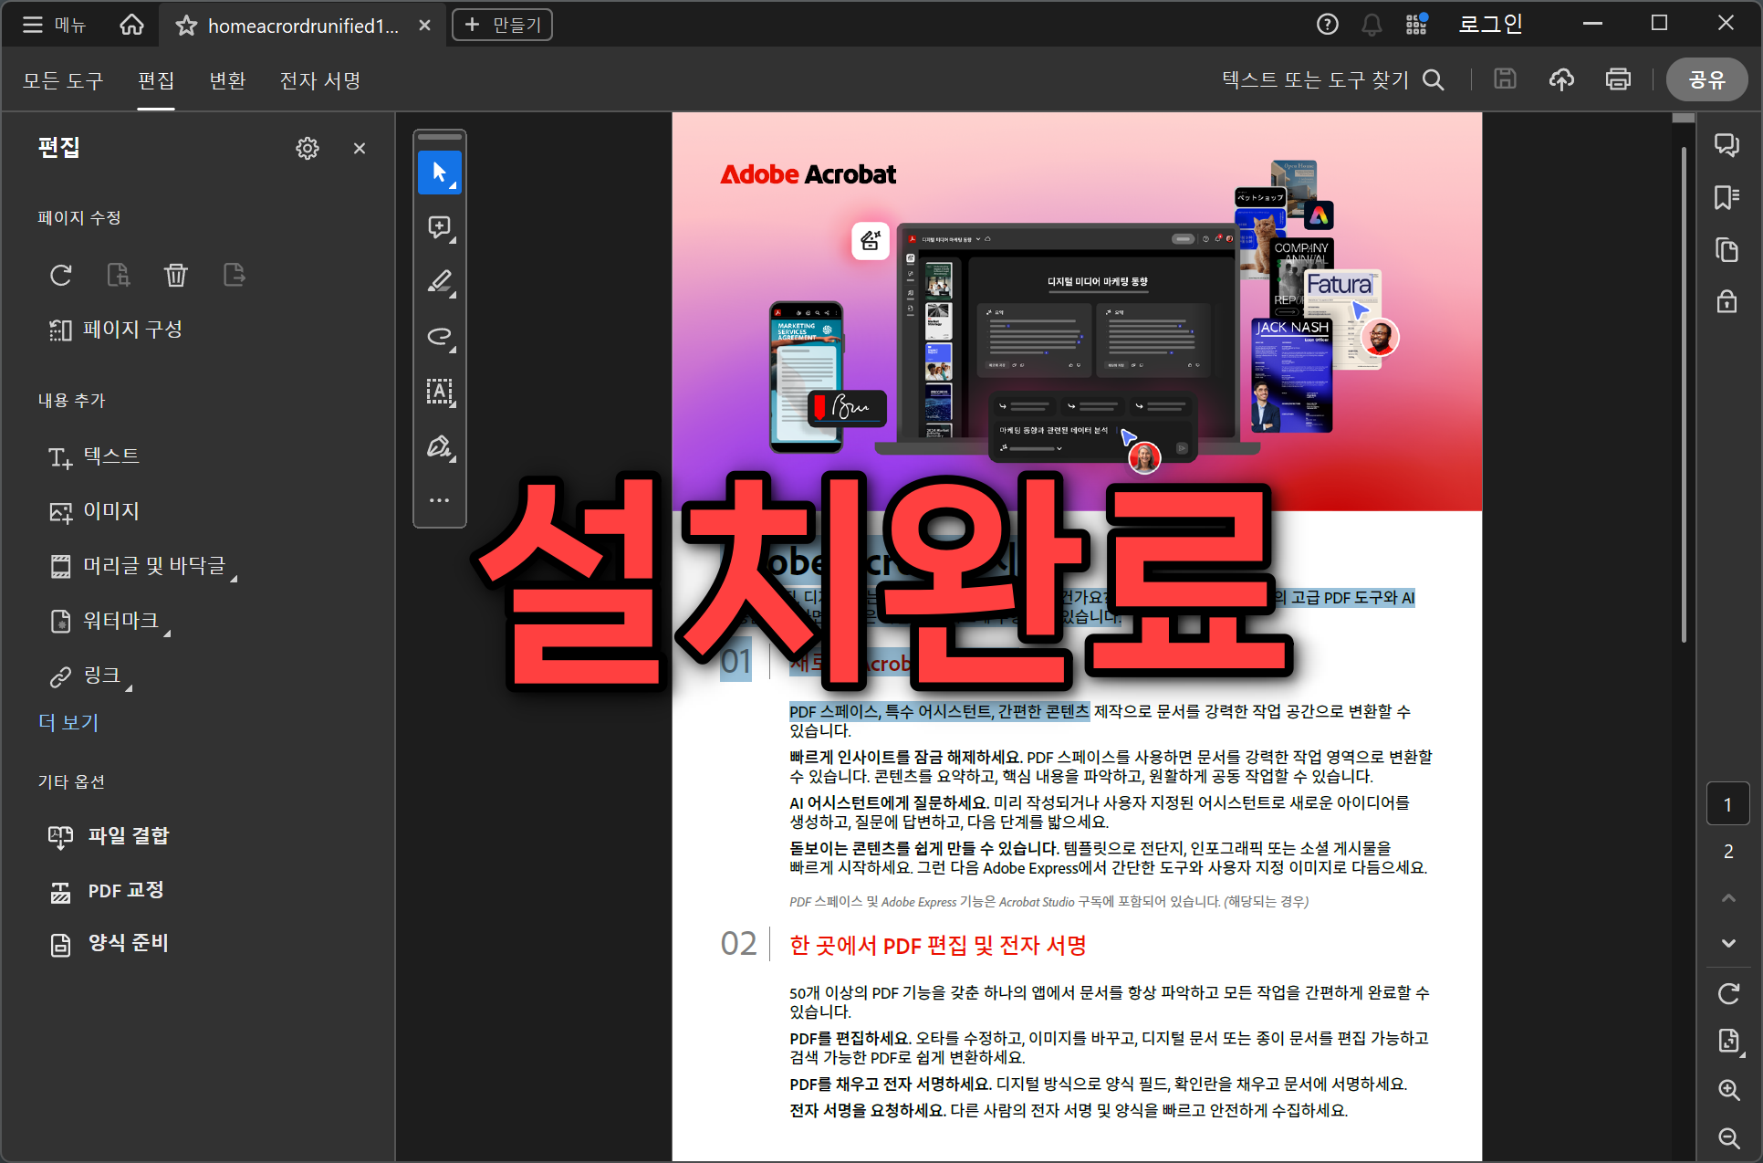This screenshot has width=1763, height=1163.
Task: Open the bookmarks panel icon
Action: [1726, 197]
